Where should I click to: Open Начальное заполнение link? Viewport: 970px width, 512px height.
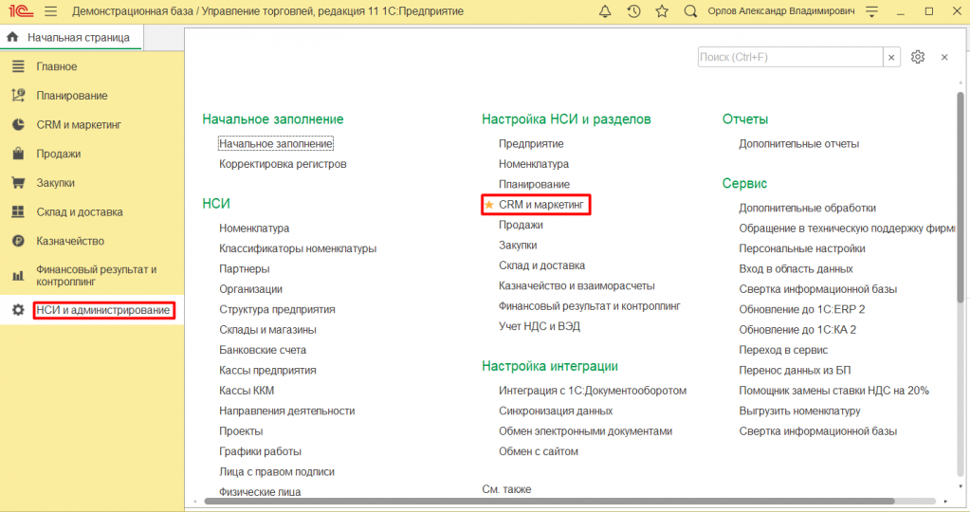pyautogui.click(x=275, y=144)
